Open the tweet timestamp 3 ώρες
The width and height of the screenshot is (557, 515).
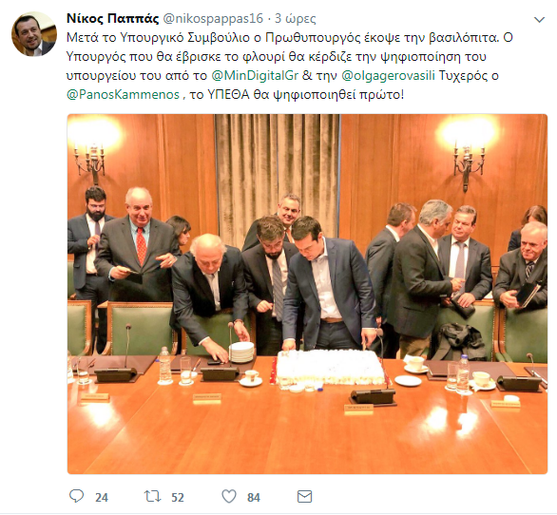point(296,18)
